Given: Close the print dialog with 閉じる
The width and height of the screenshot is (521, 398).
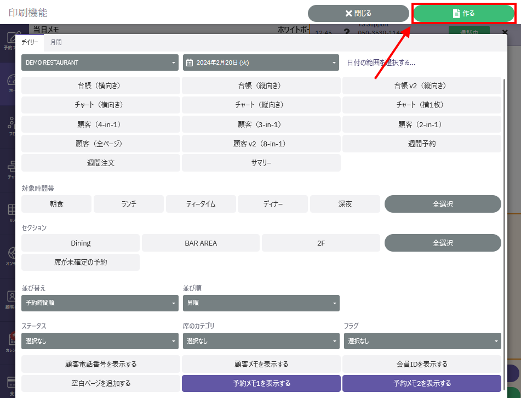Looking at the screenshot, I should (x=358, y=13).
